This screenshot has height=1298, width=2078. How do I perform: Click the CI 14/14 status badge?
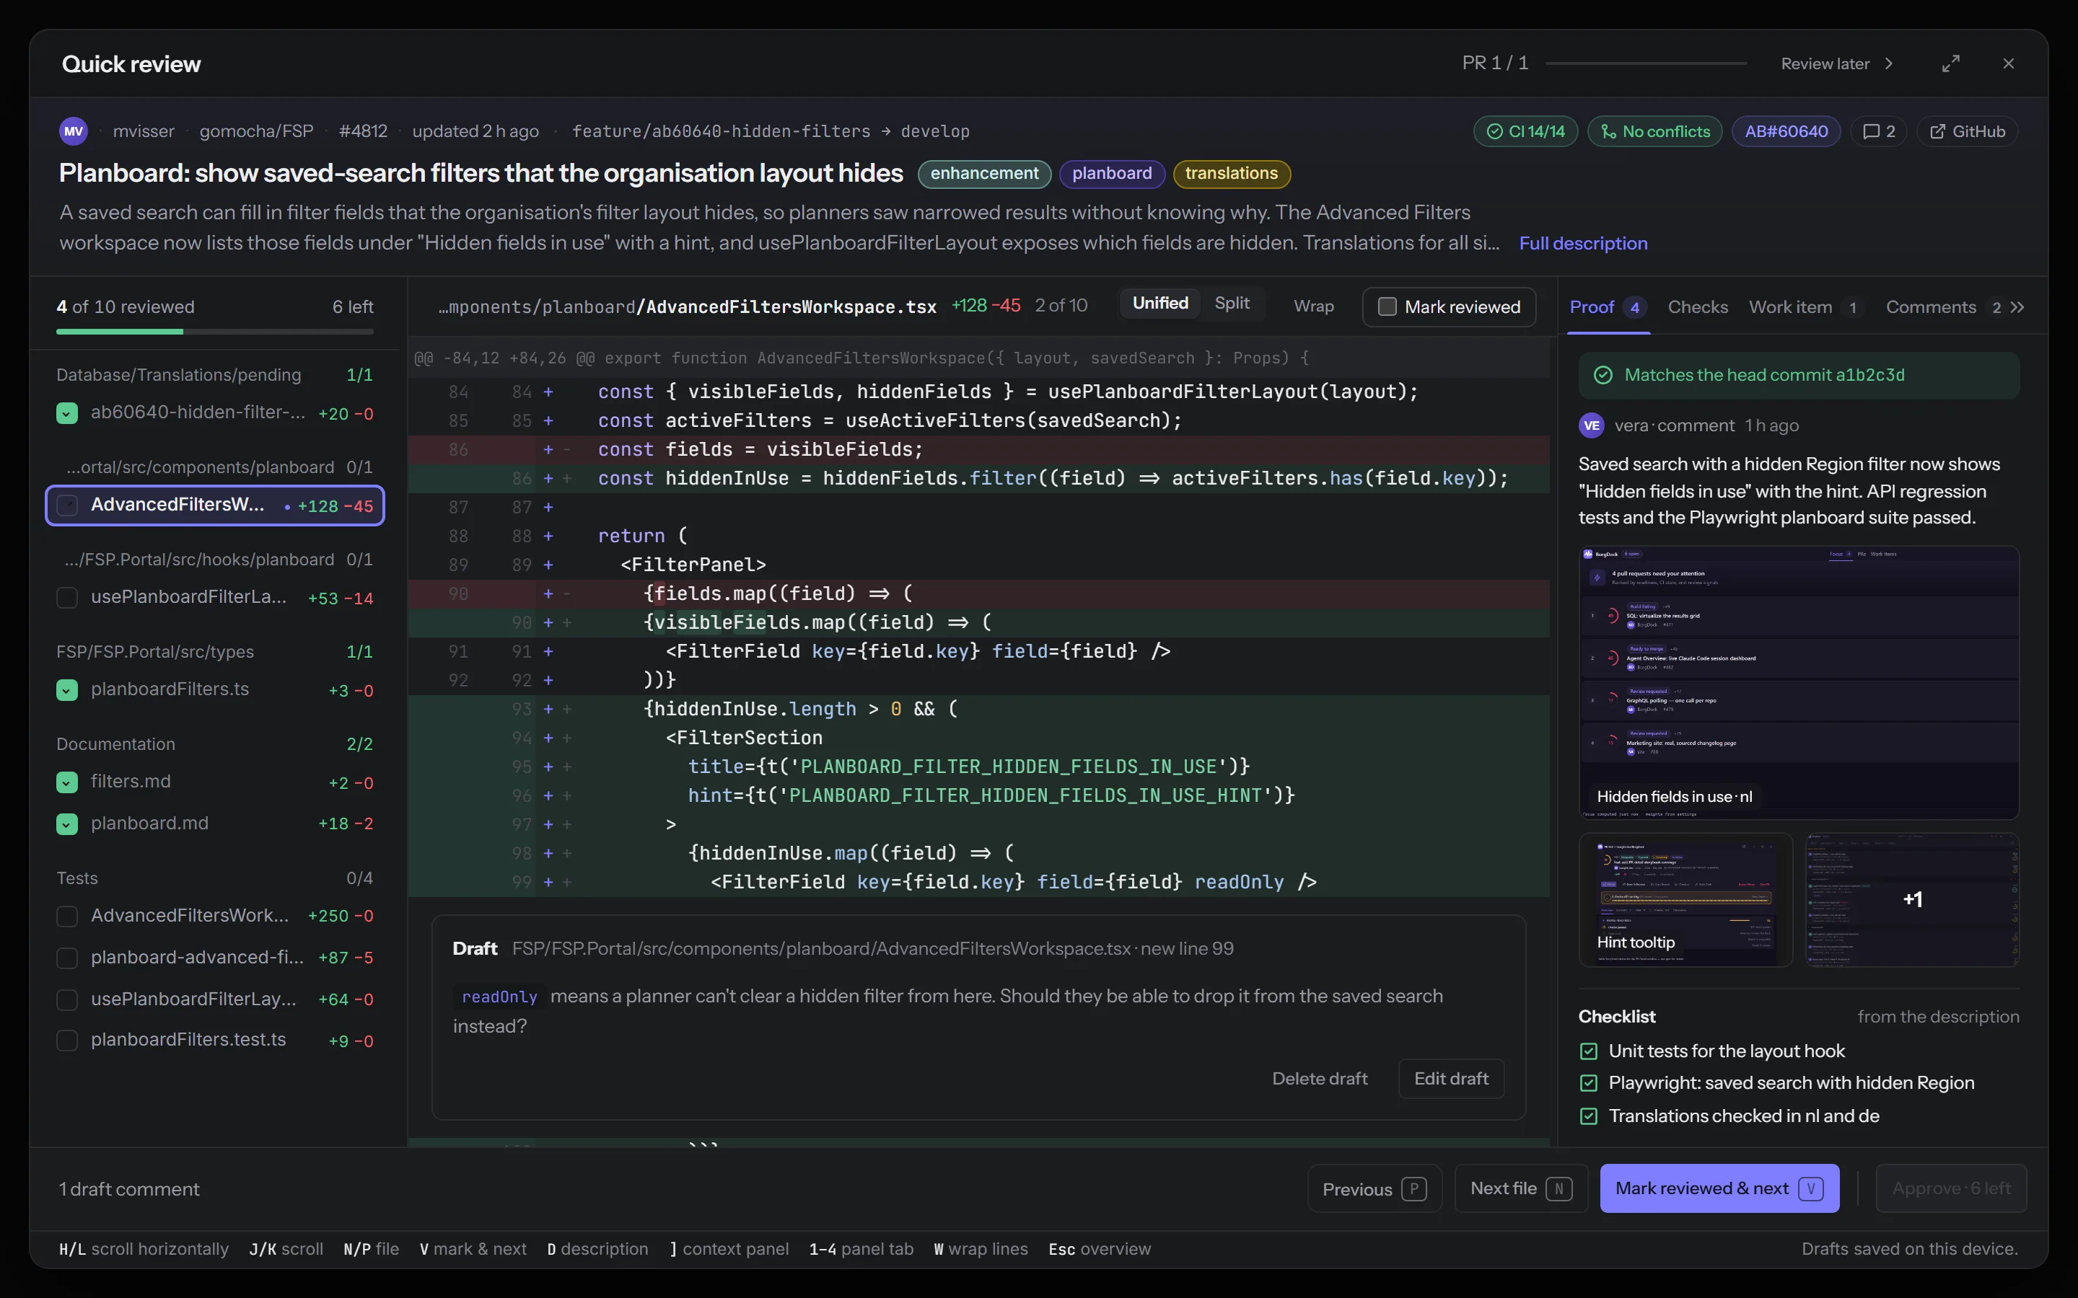coord(1526,131)
